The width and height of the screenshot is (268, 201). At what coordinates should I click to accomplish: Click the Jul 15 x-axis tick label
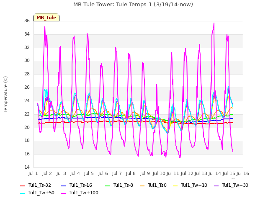point(229,173)
